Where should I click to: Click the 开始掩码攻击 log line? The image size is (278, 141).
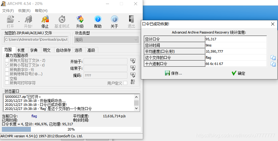(x=35, y=101)
